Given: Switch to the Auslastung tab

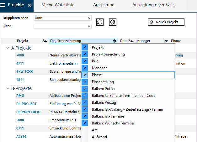Looking at the screenshot, I should (104, 5).
